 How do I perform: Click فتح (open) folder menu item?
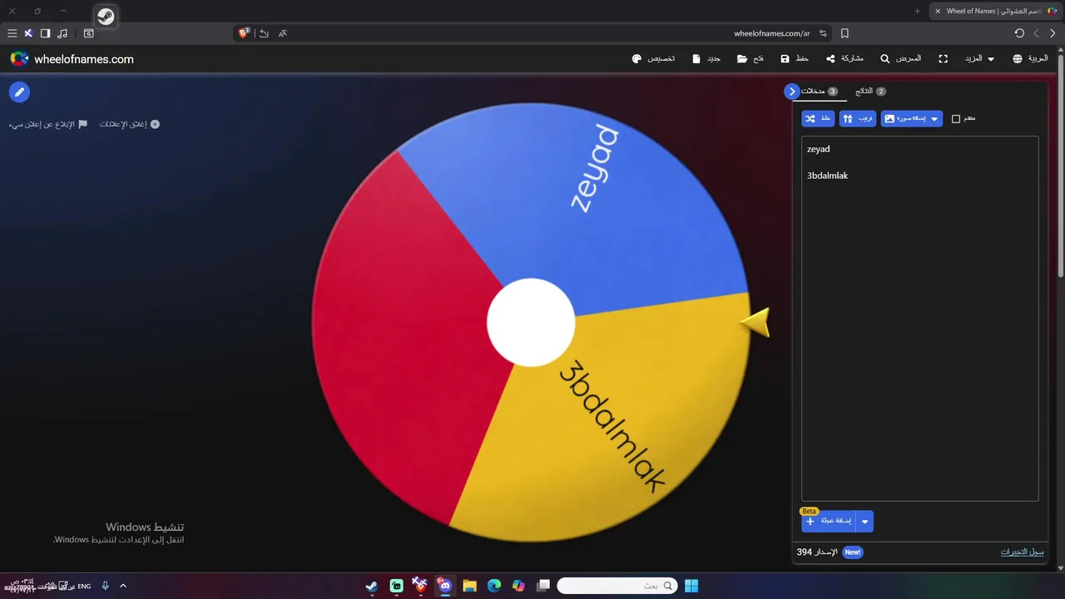[750, 59]
